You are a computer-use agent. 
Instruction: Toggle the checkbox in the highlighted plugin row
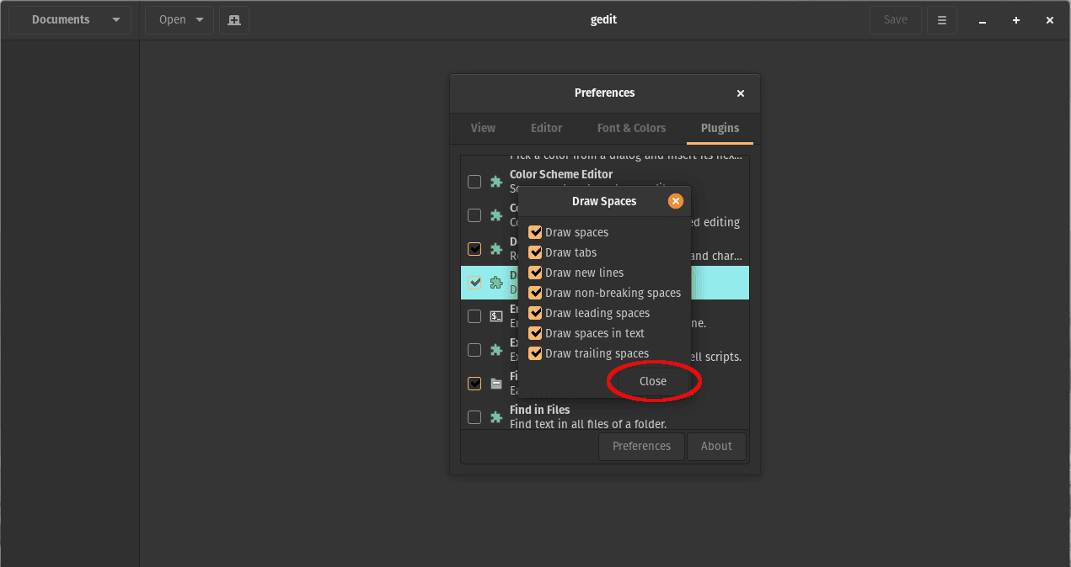(474, 283)
